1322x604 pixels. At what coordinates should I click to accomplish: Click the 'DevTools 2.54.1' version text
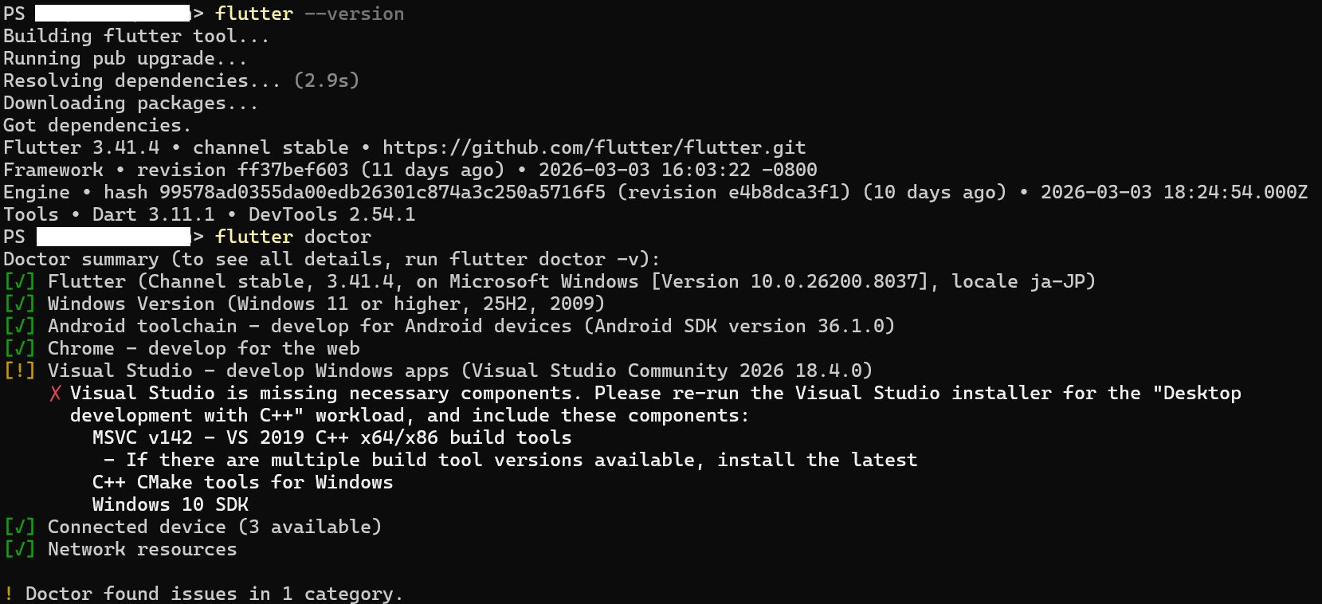pos(331,214)
